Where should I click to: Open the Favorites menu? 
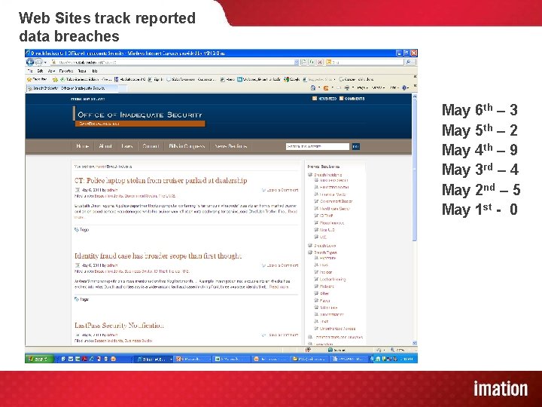66,71
